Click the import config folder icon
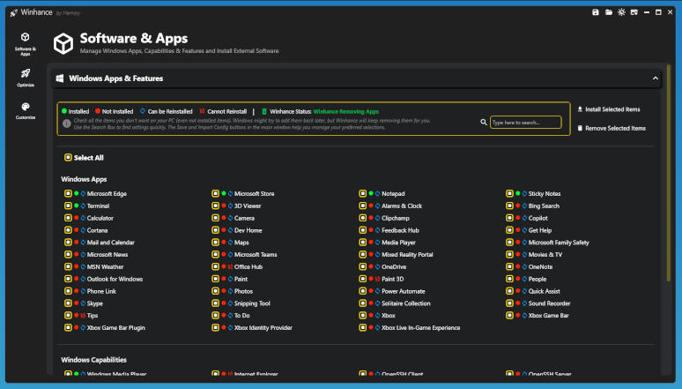Viewport: 682px width, 389px height. (609, 12)
